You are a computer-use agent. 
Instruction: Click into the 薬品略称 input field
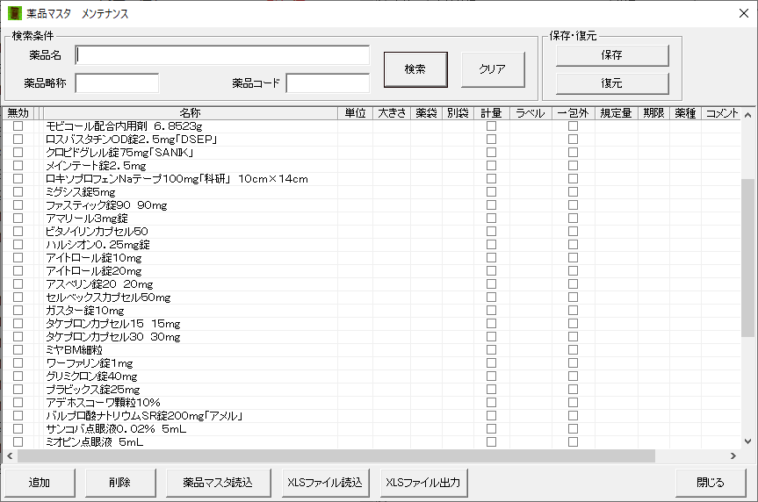tap(117, 83)
